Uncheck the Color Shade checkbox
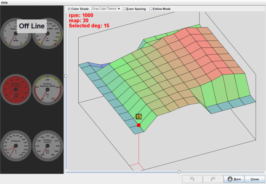 (69, 9)
